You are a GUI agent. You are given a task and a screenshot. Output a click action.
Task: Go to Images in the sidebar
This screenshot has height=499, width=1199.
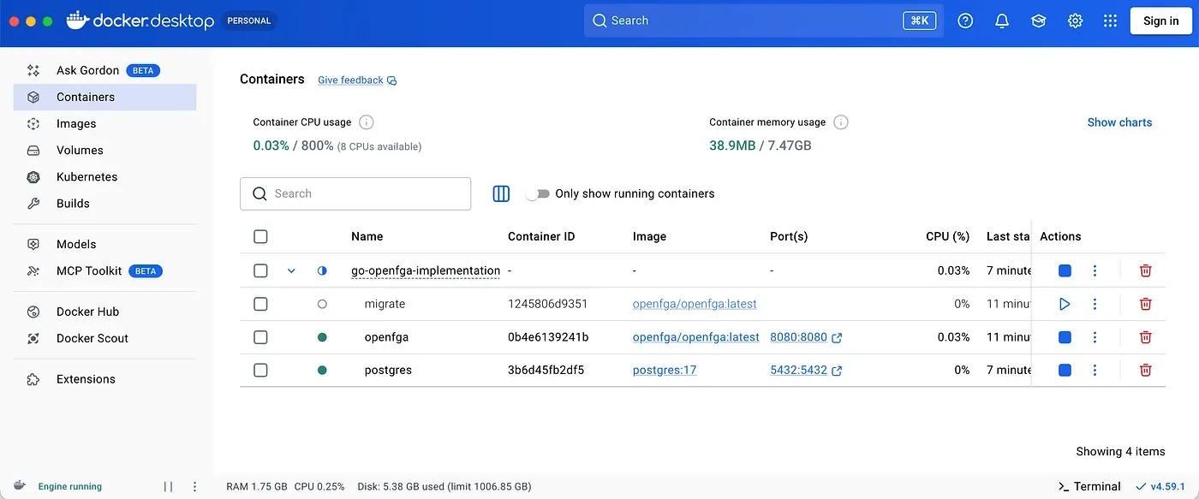click(x=104, y=123)
